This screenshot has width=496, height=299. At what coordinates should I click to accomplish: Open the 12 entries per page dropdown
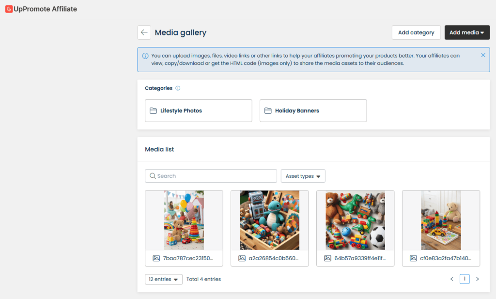(x=163, y=279)
